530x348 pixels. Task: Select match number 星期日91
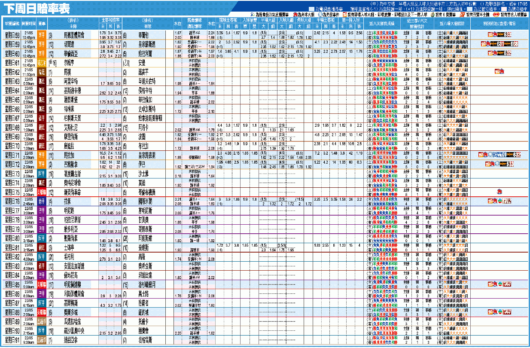[12, 339]
